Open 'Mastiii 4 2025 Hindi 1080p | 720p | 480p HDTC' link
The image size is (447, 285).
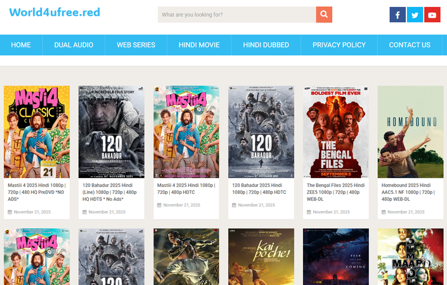coord(186,189)
